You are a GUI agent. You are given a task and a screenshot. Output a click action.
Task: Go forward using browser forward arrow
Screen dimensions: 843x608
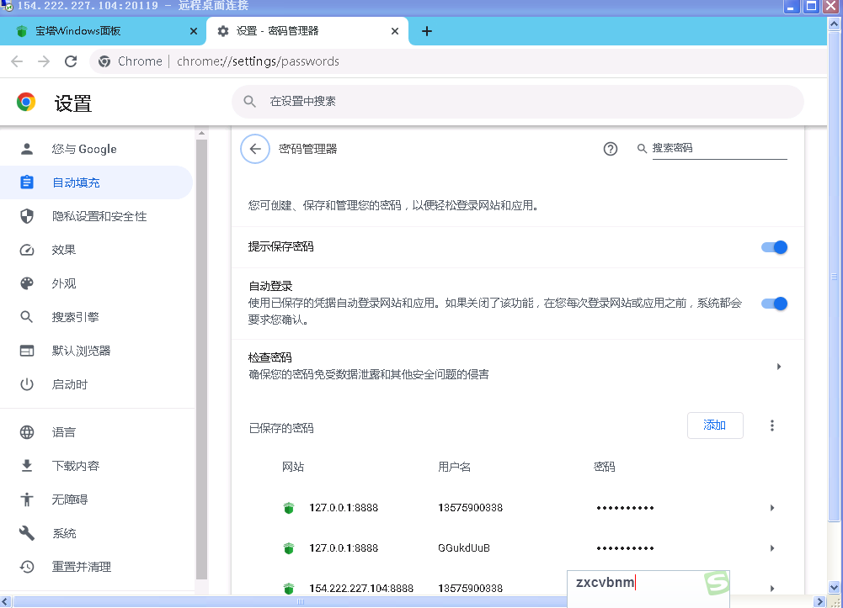coord(44,61)
